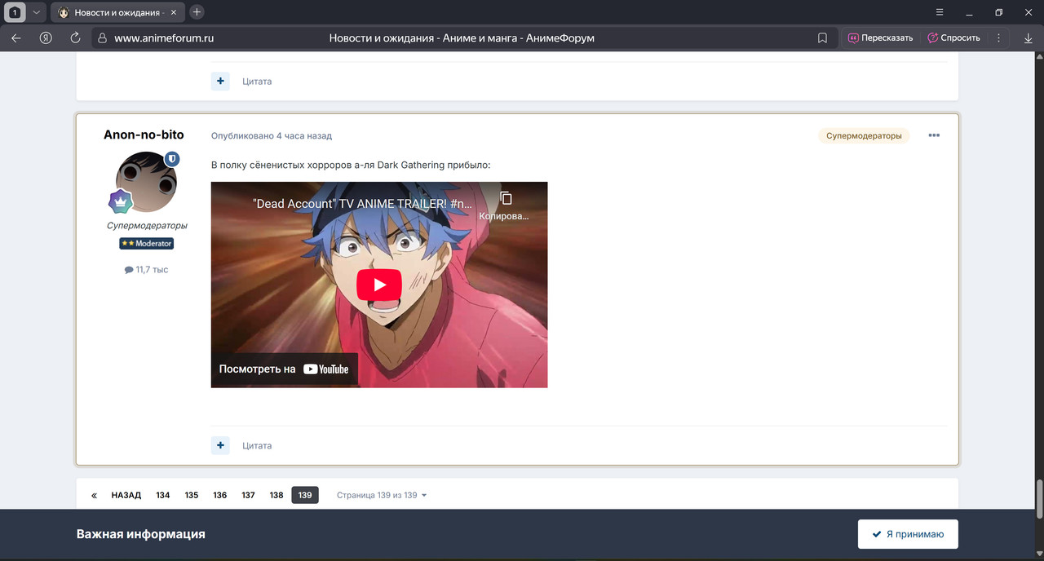Click the address www.animeforum.ru
This screenshot has height=561, width=1044.
(x=164, y=38)
